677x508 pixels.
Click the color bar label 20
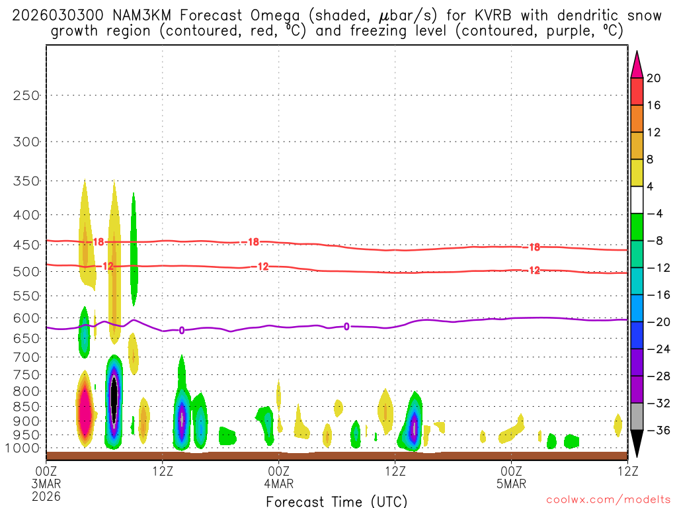pos(653,78)
